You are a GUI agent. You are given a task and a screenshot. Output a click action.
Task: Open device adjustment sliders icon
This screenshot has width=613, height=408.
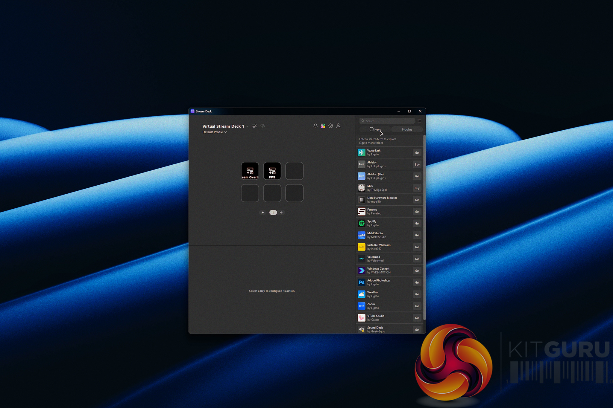pos(255,126)
